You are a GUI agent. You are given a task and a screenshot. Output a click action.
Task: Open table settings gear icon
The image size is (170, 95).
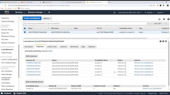164,19
